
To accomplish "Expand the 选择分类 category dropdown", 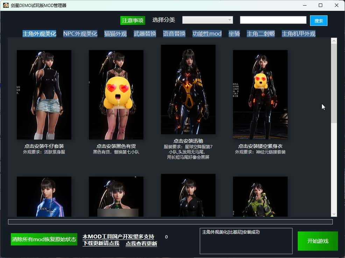I will tap(207, 20).
